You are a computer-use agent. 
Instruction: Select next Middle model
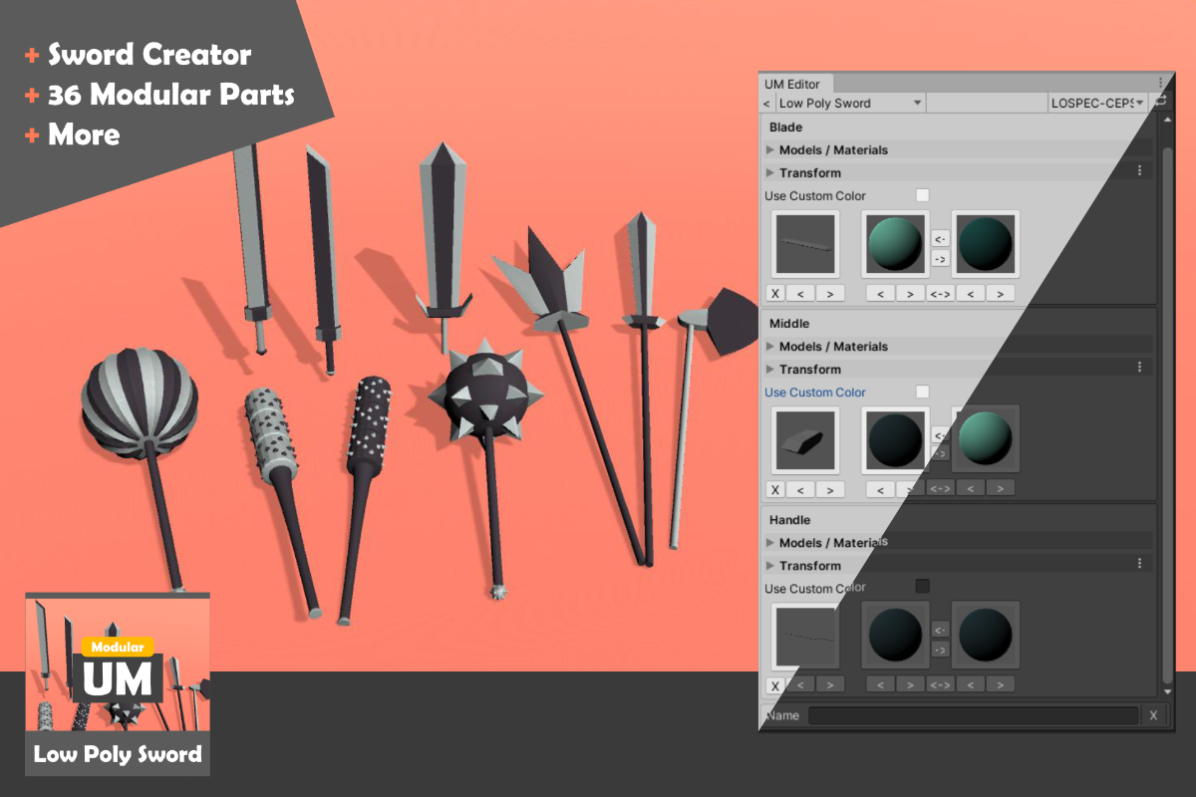(830, 489)
